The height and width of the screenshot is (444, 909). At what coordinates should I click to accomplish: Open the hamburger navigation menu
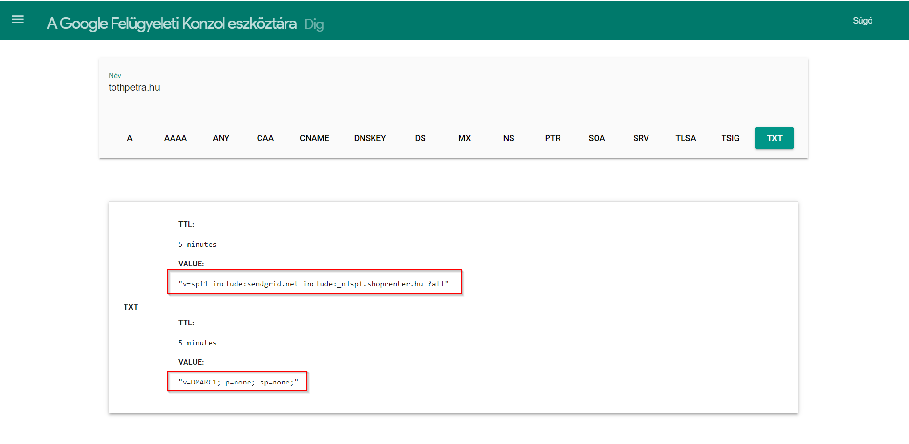[x=18, y=20]
